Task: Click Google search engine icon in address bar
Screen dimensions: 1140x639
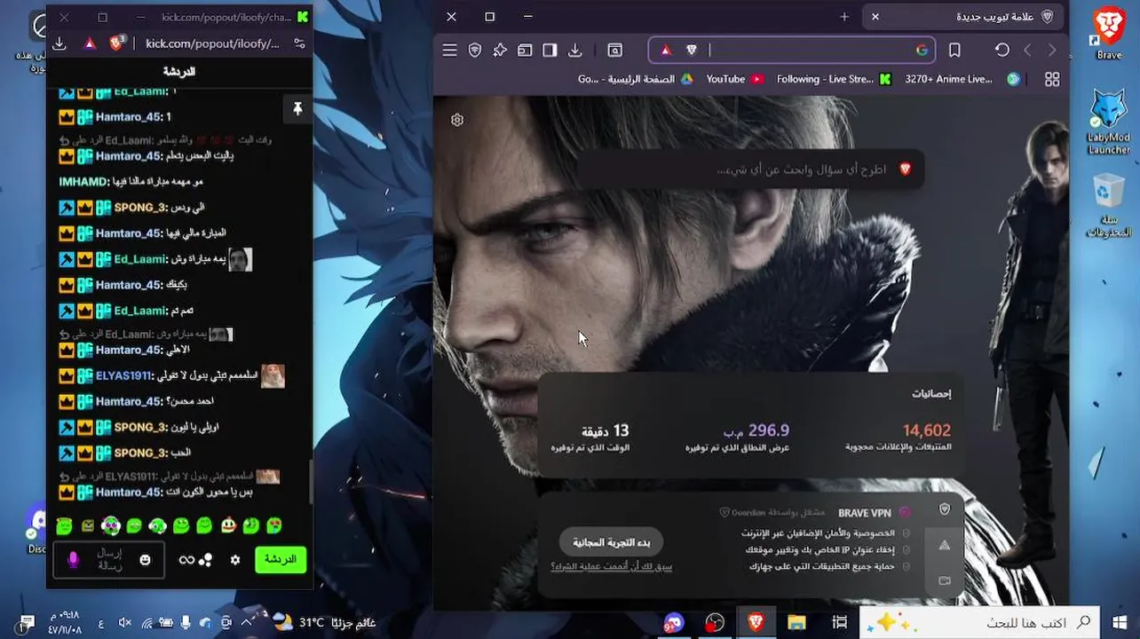Action: pos(922,51)
